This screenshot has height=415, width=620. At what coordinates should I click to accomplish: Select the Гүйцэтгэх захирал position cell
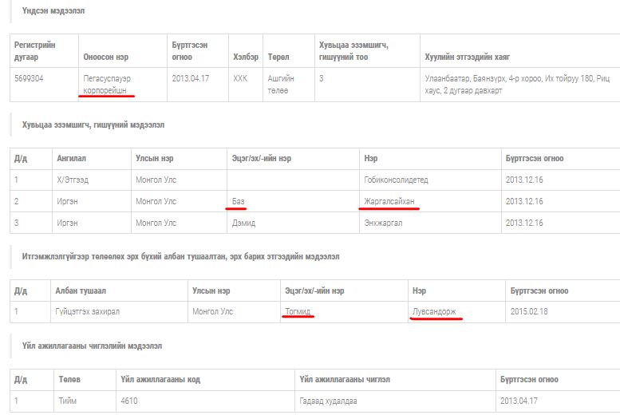click(x=86, y=311)
